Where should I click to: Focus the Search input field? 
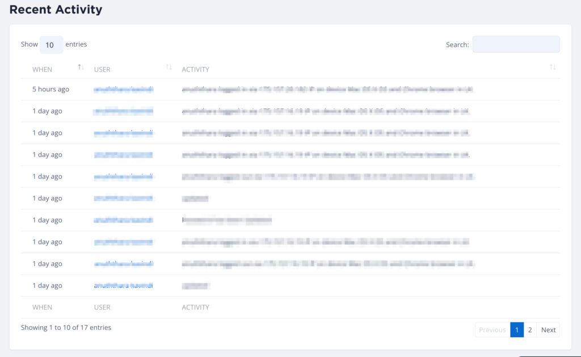(516, 44)
